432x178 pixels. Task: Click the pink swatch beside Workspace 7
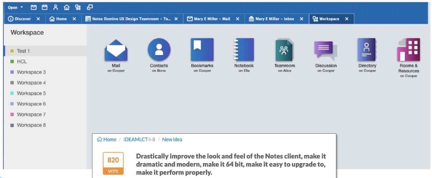tap(12, 114)
